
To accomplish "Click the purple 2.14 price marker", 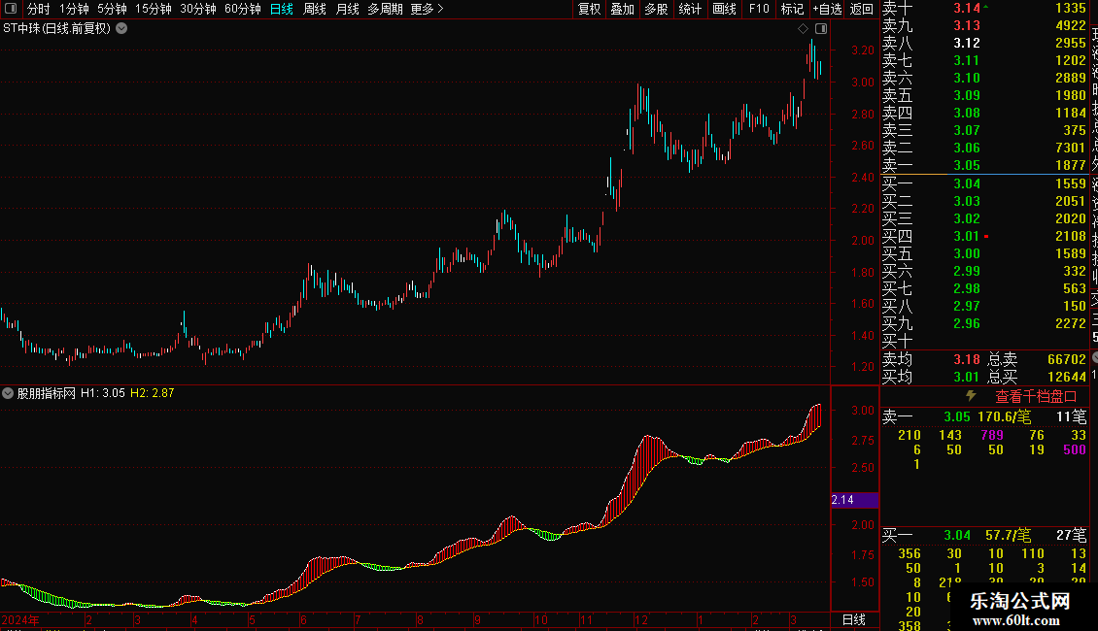I will click(854, 500).
